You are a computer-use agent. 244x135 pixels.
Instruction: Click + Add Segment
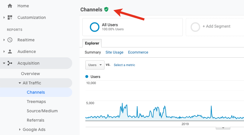click(216, 26)
